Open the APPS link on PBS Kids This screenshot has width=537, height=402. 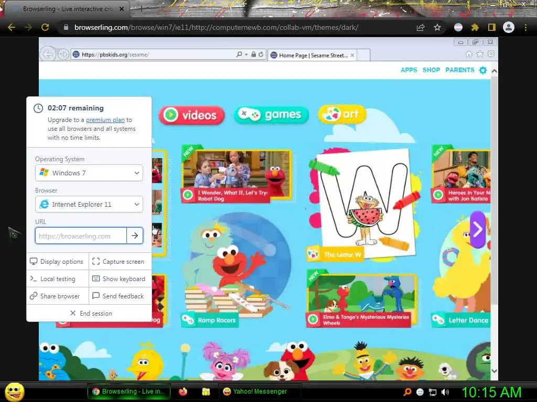click(409, 70)
